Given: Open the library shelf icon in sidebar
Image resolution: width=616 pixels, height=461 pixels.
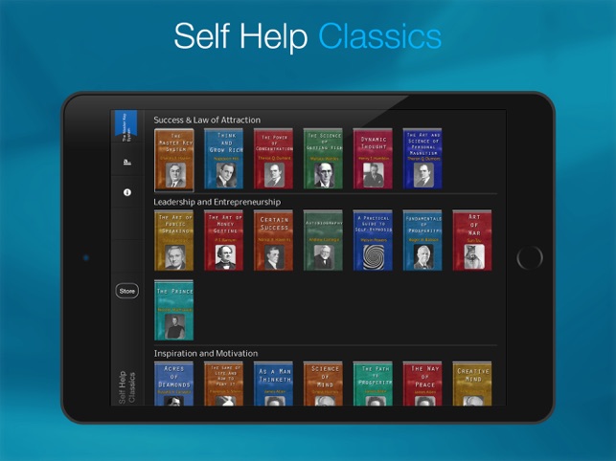Looking at the screenshot, I should point(126,162).
